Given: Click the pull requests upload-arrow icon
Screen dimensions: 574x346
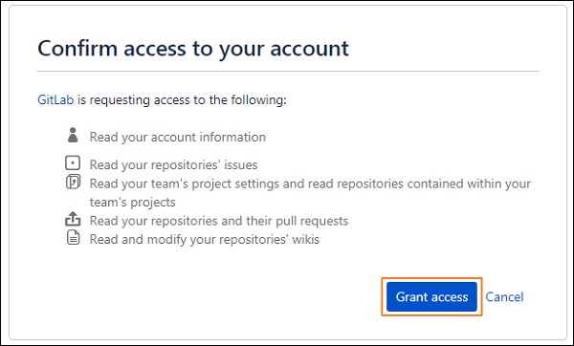Looking at the screenshot, I should point(73,219).
